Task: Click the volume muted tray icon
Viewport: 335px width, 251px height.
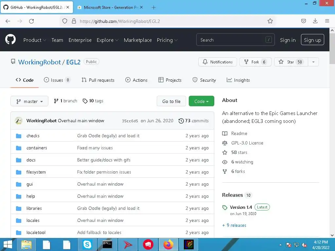Action: click(x=304, y=245)
